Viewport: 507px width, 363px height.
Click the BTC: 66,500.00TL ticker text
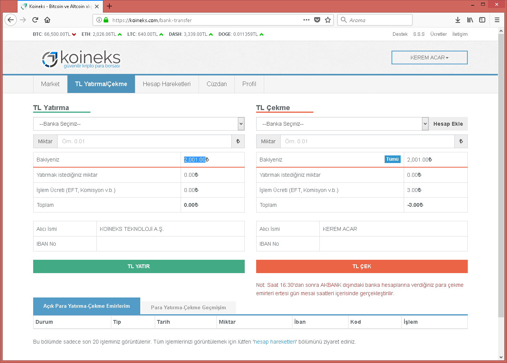(x=51, y=34)
